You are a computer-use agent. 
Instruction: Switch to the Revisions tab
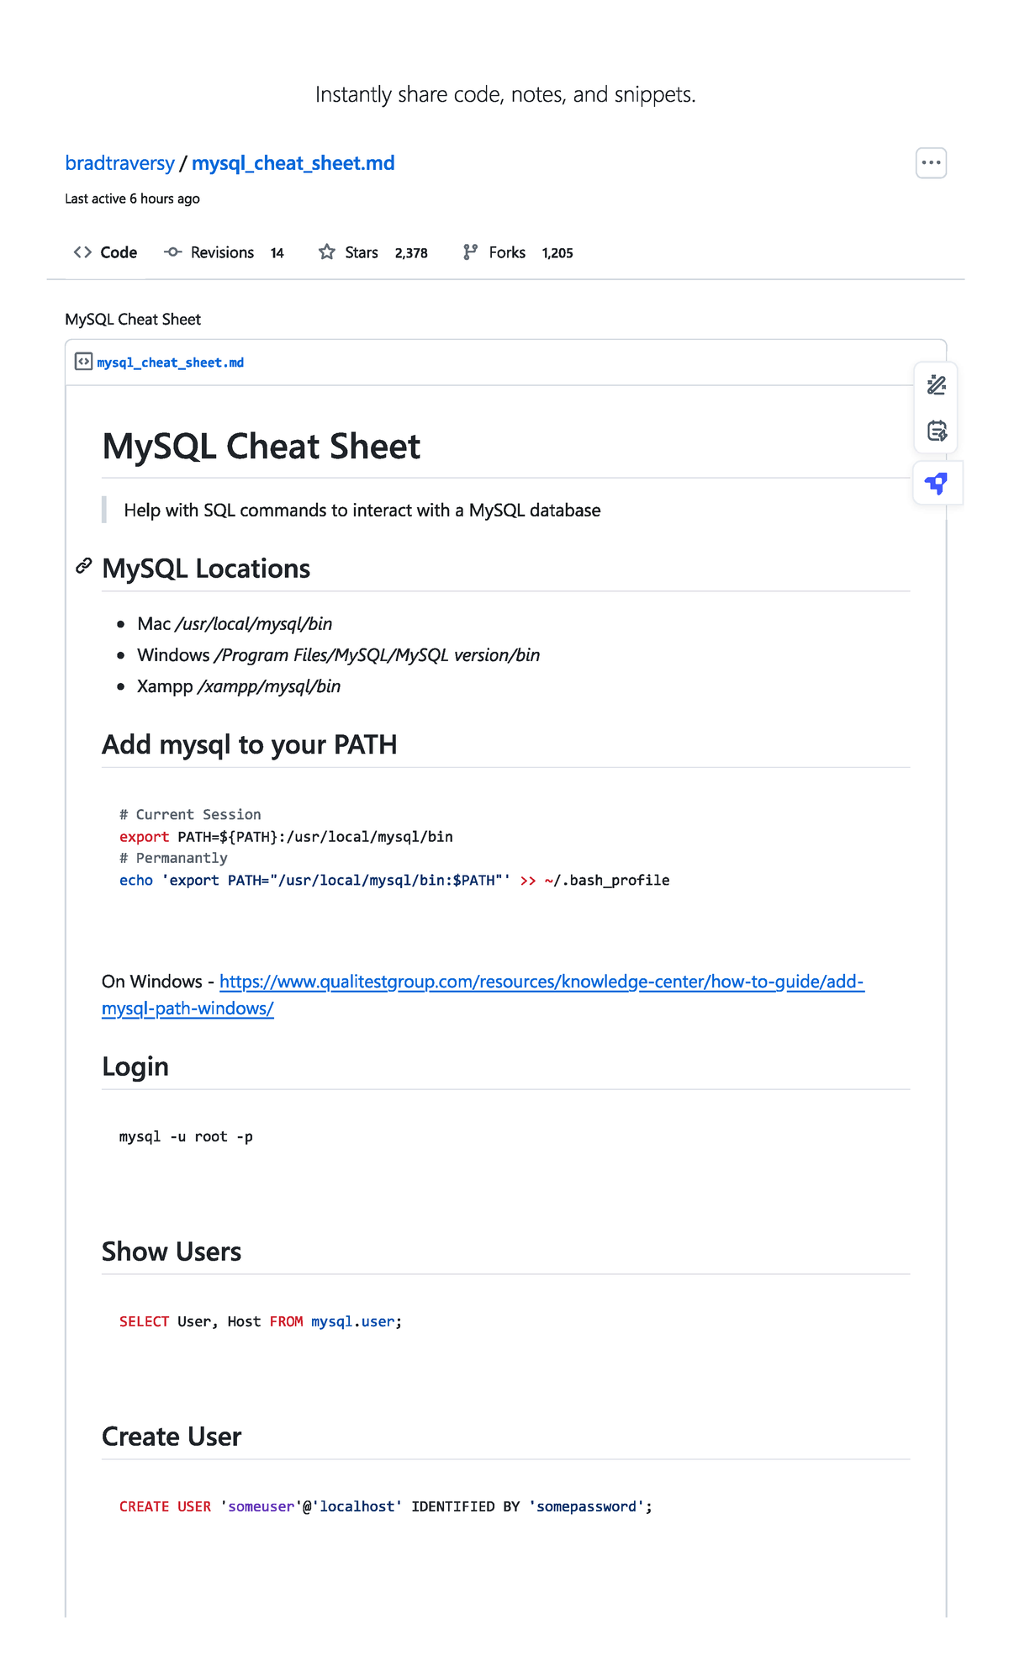(x=222, y=251)
